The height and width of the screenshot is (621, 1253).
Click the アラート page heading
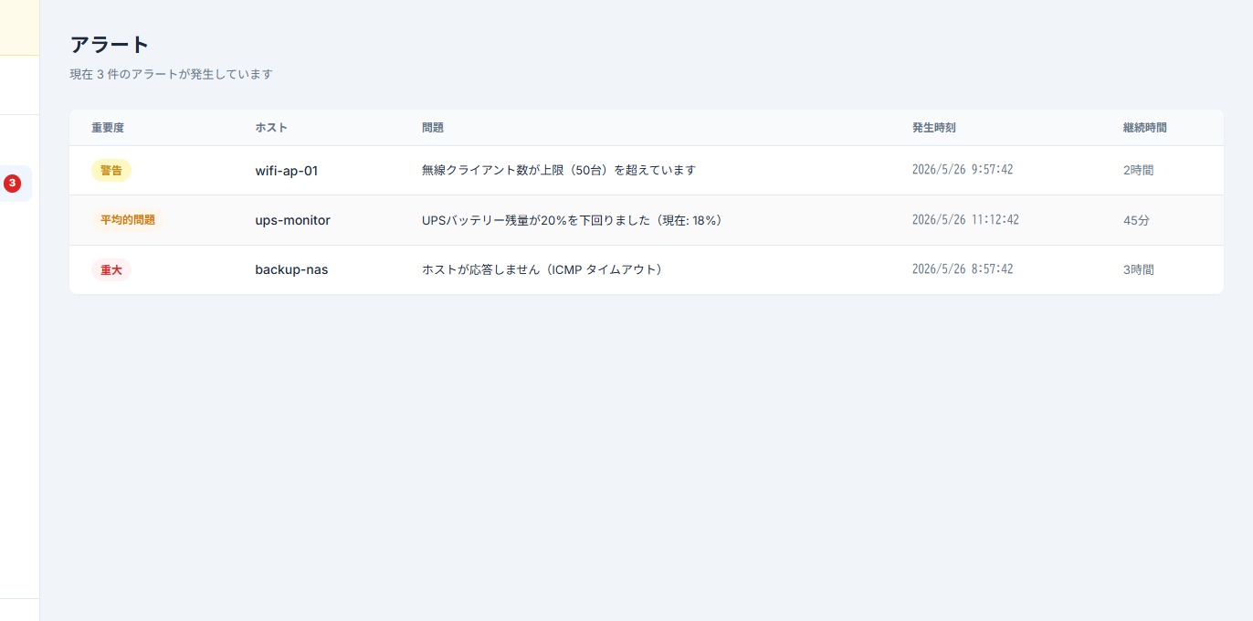(x=110, y=44)
